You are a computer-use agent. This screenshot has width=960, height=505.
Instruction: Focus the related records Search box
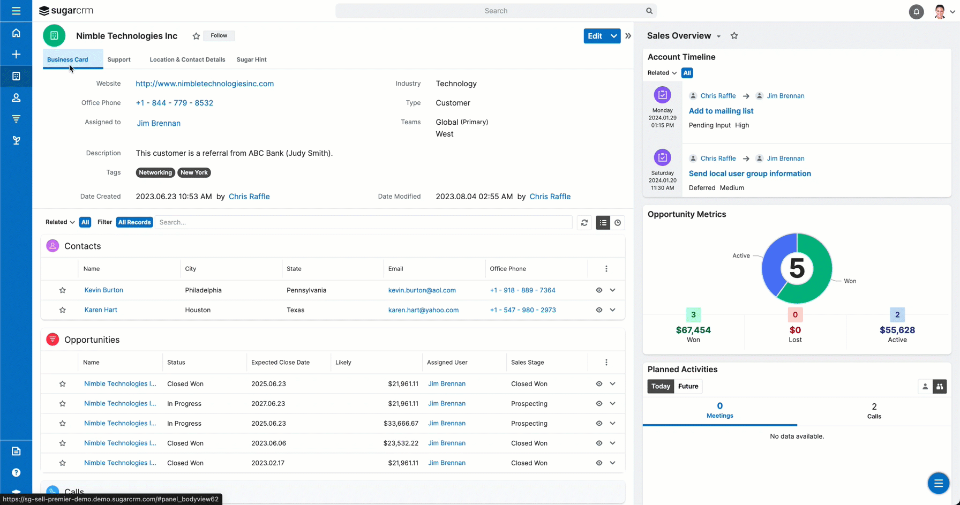pyautogui.click(x=364, y=222)
